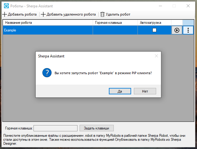
Task: Confirm by pressing the Да button
Action: click(120, 91)
